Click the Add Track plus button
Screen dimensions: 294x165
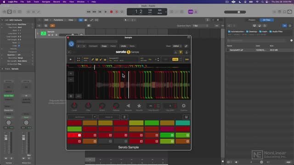pyautogui.click(x=39, y=26)
